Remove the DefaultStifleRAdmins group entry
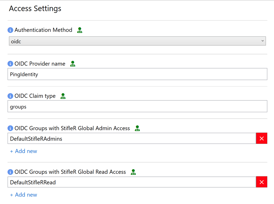 coord(261,139)
